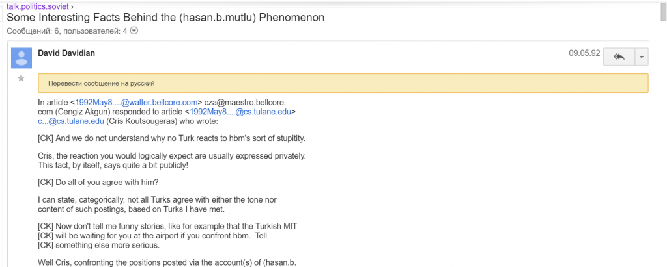Click the reply-all arrow icon
This screenshot has height=267, width=667.
tap(619, 57)
